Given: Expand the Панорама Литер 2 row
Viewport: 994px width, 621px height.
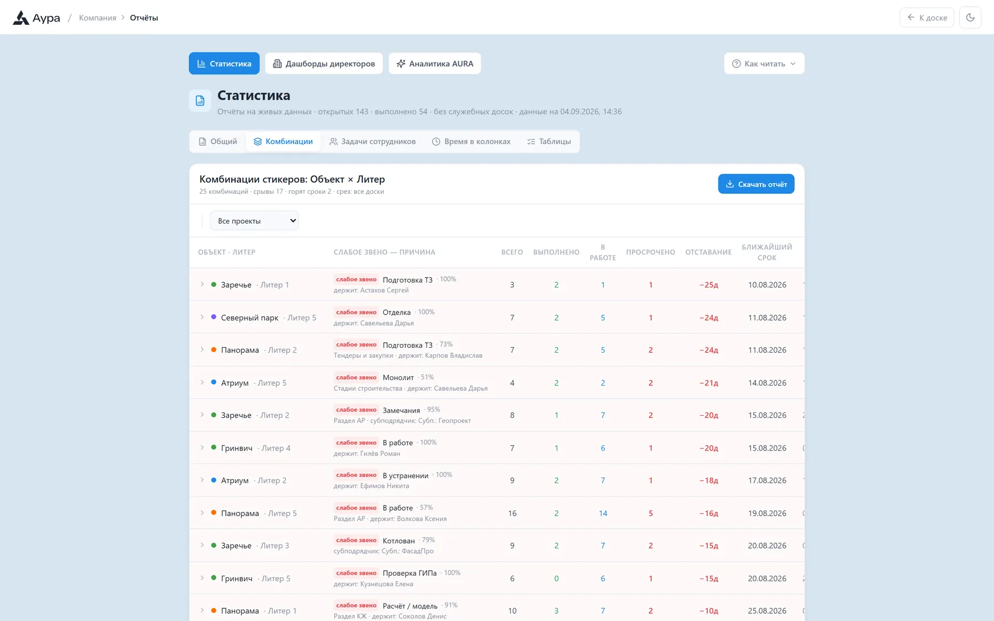Looking at the screenshot, I should point(202,350).
